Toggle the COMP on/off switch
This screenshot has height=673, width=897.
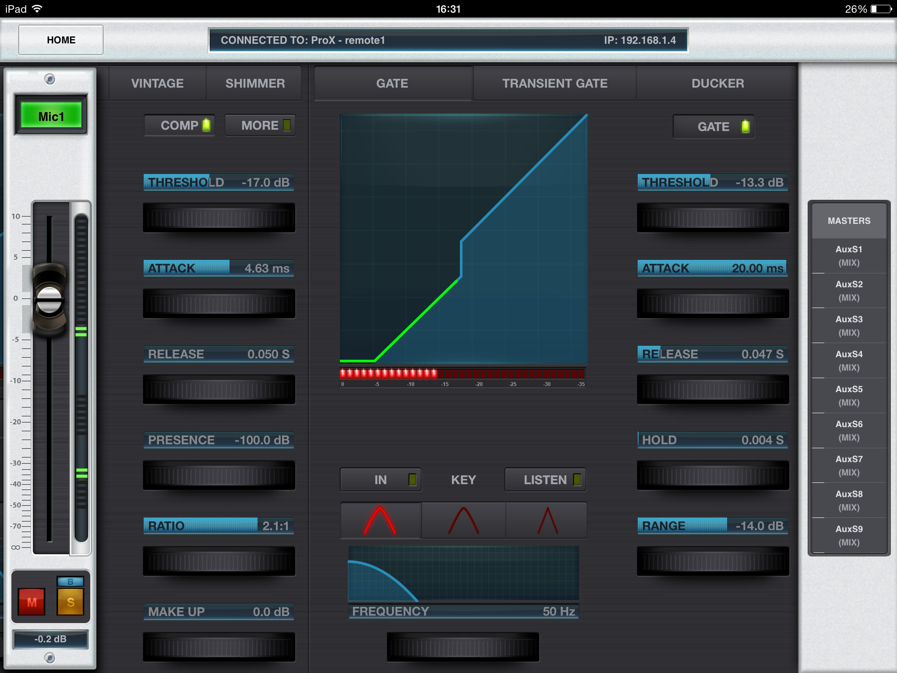click(x=180, y=126)
